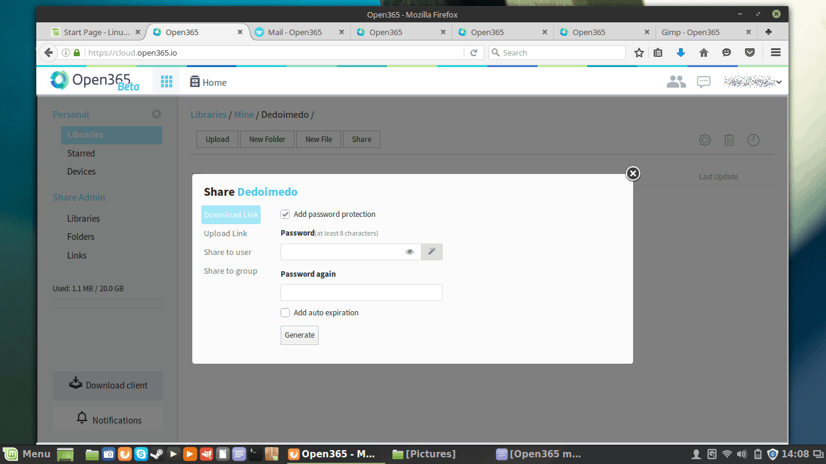Open the Firefox hamburger menu
This screenshot has width=826, height=464.
coord(776,53)
